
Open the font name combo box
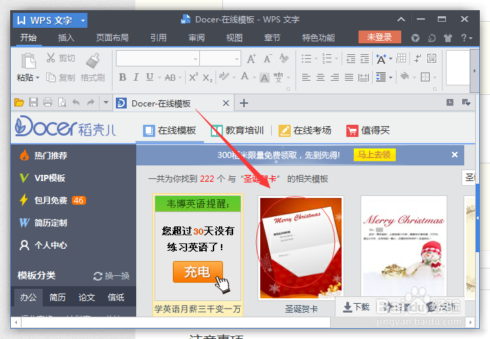[158, 58]
